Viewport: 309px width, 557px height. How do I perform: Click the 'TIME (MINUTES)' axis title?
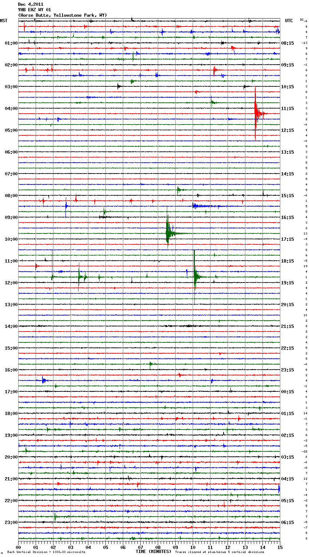click(x=153, y=552)
